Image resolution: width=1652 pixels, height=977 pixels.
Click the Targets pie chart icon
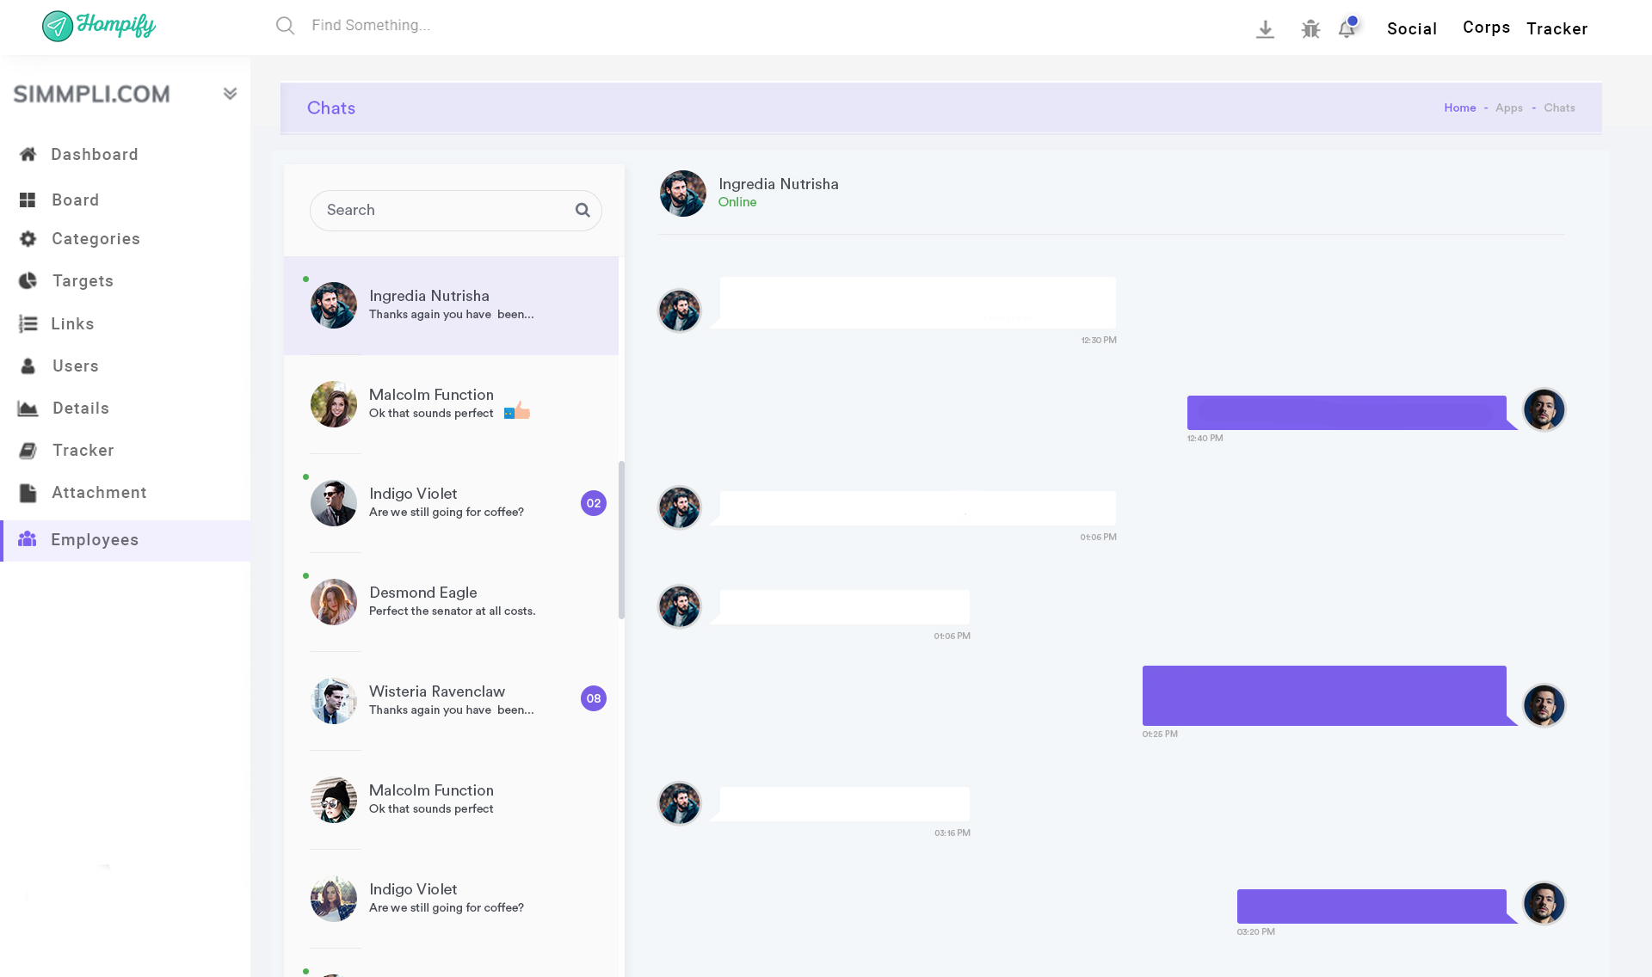point(28,280)
